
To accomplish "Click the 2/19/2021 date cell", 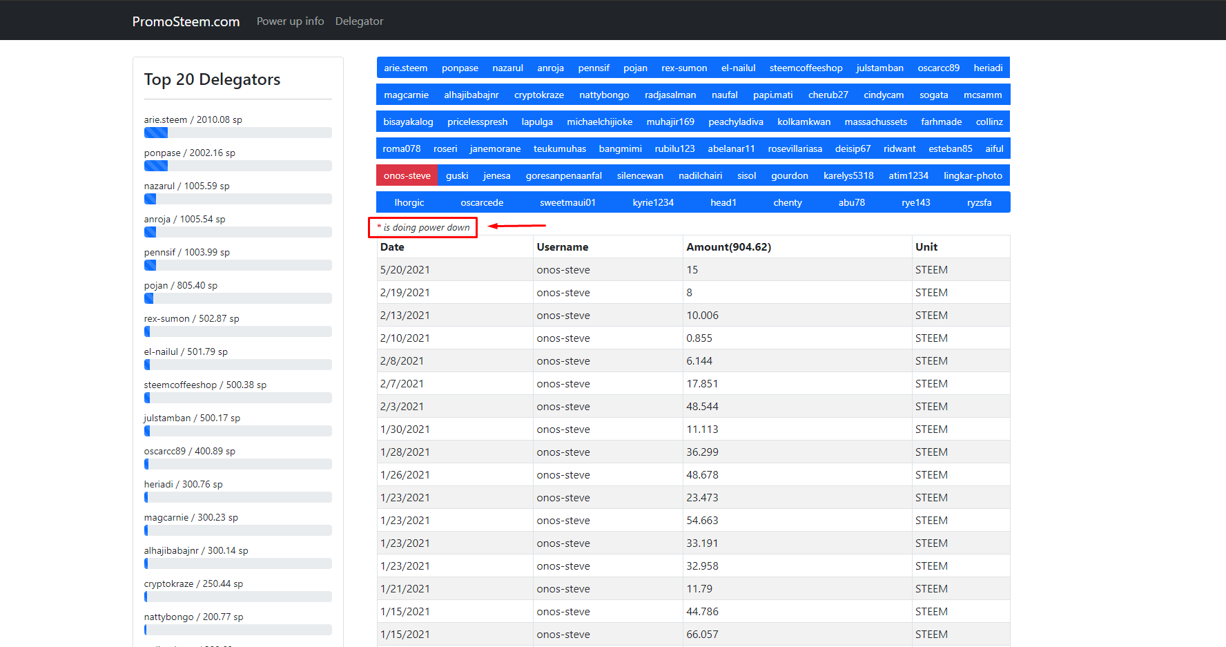I will click(455, 293).
